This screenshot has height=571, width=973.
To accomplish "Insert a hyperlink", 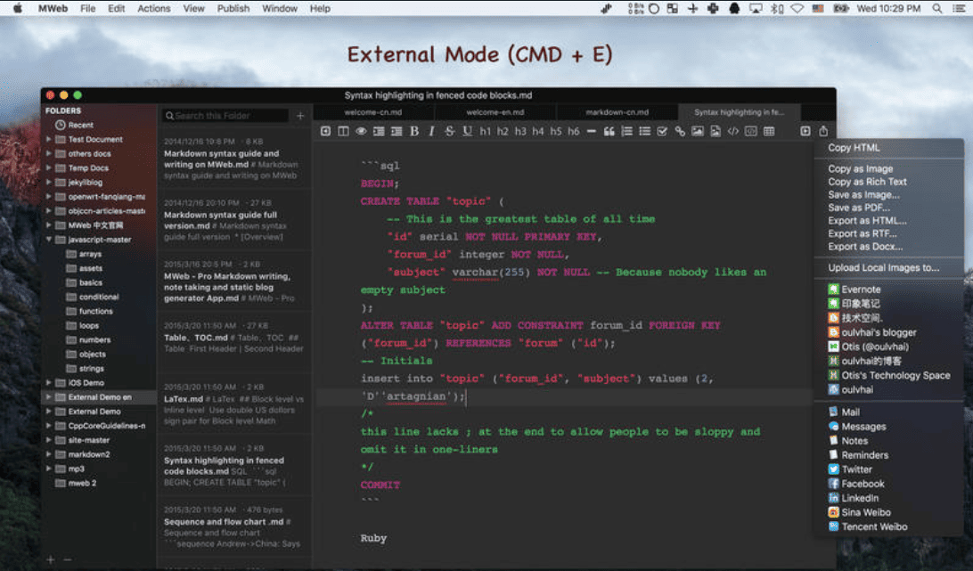I will point(680,131).
